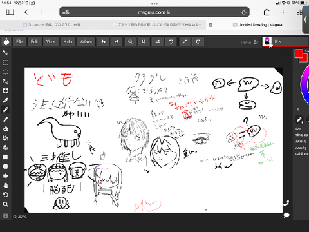The width and height of the screenshot is (309, 232).
Task: Open Safari sidebar panel
Action: [10, 12]
